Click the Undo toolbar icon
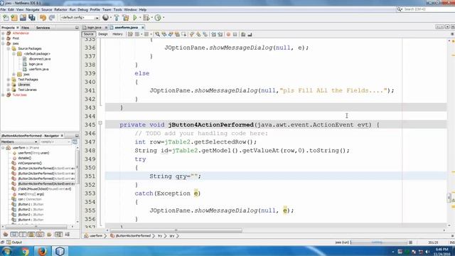This screenshot has height=256, width=455. click(43, 18)
